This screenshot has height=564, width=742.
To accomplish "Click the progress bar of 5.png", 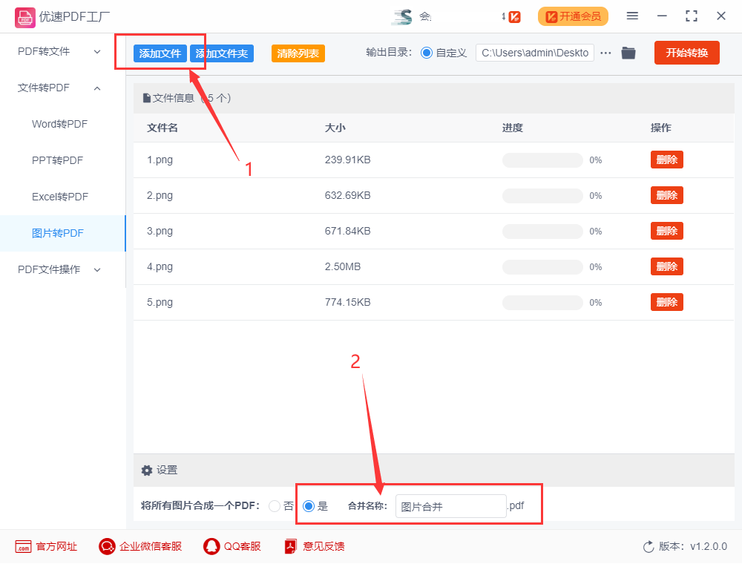I will (543, 302).
